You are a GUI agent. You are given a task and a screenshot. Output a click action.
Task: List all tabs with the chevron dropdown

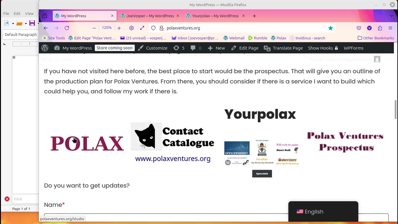391,16
